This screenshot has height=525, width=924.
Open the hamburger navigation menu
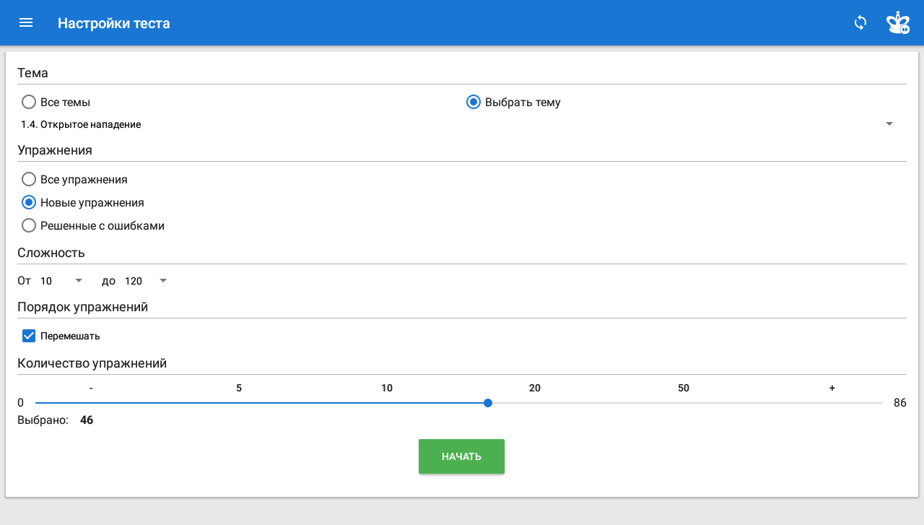tap(26, 22)
